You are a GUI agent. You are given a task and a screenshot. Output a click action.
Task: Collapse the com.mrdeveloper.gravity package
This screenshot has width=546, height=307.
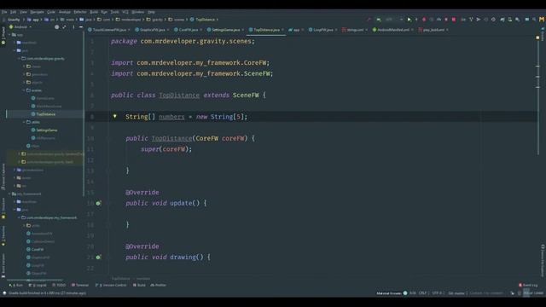pos(19,59)
